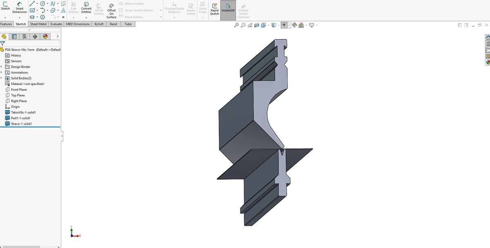Select the Right Plane
The image size is (490, 248).
pyautogui.click(x=16, y=101)
